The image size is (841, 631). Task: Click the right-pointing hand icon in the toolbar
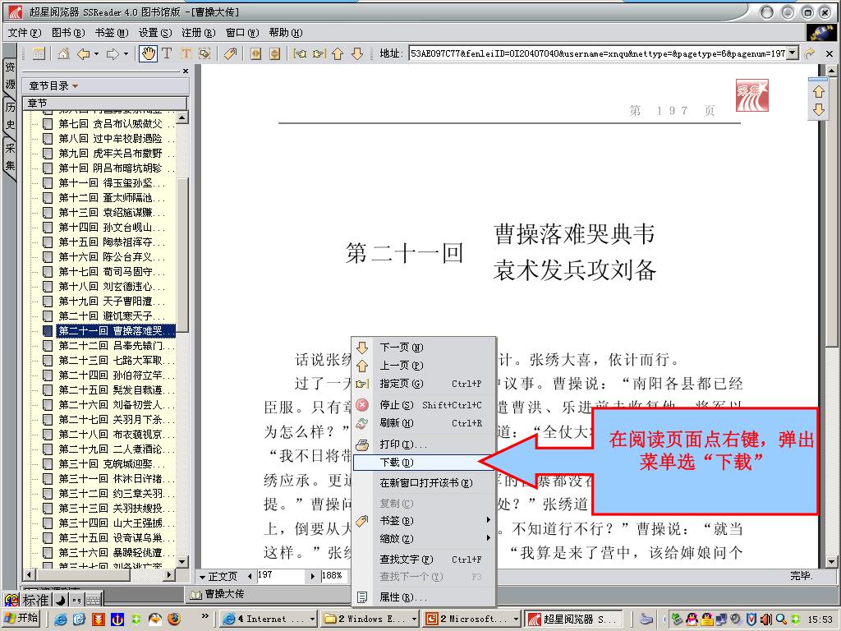[x=319, y=53]
